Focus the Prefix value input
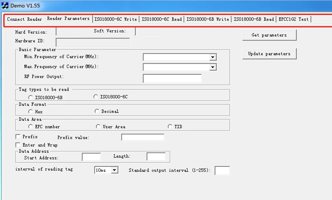Image resolution: width=332 pixels, height=200 pixels. coord(143,137)
